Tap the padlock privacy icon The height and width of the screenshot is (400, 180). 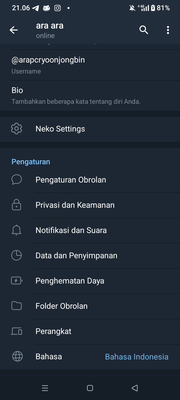tap(16, 205)
